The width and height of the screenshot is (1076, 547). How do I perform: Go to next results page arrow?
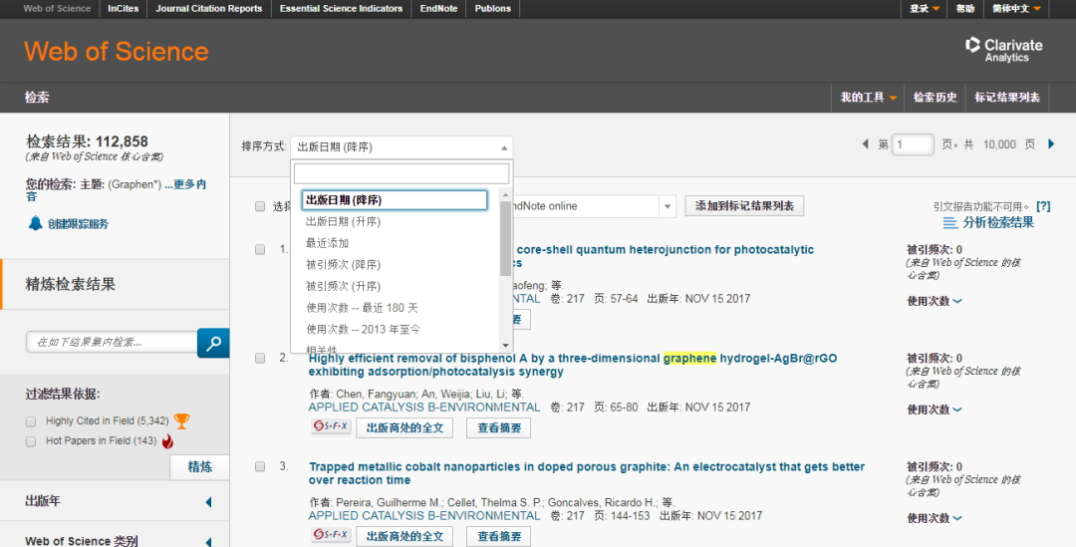(x=1051, y=144)
